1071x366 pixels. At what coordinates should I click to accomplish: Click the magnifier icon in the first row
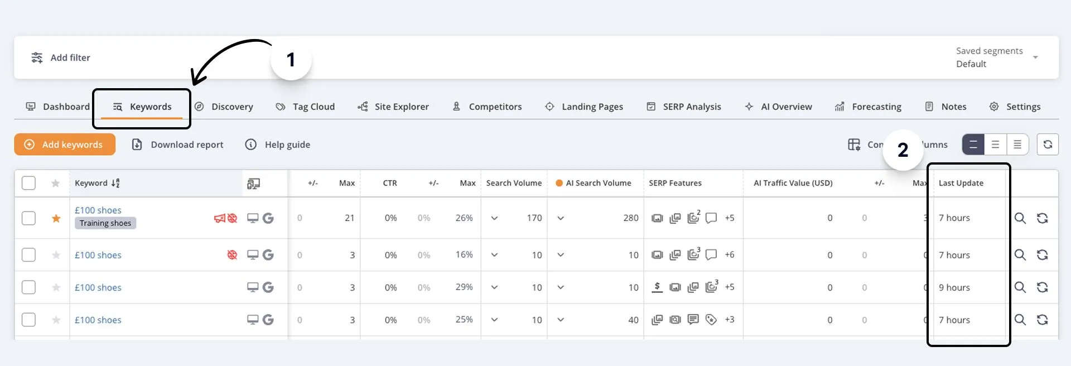coord(1020,218)
